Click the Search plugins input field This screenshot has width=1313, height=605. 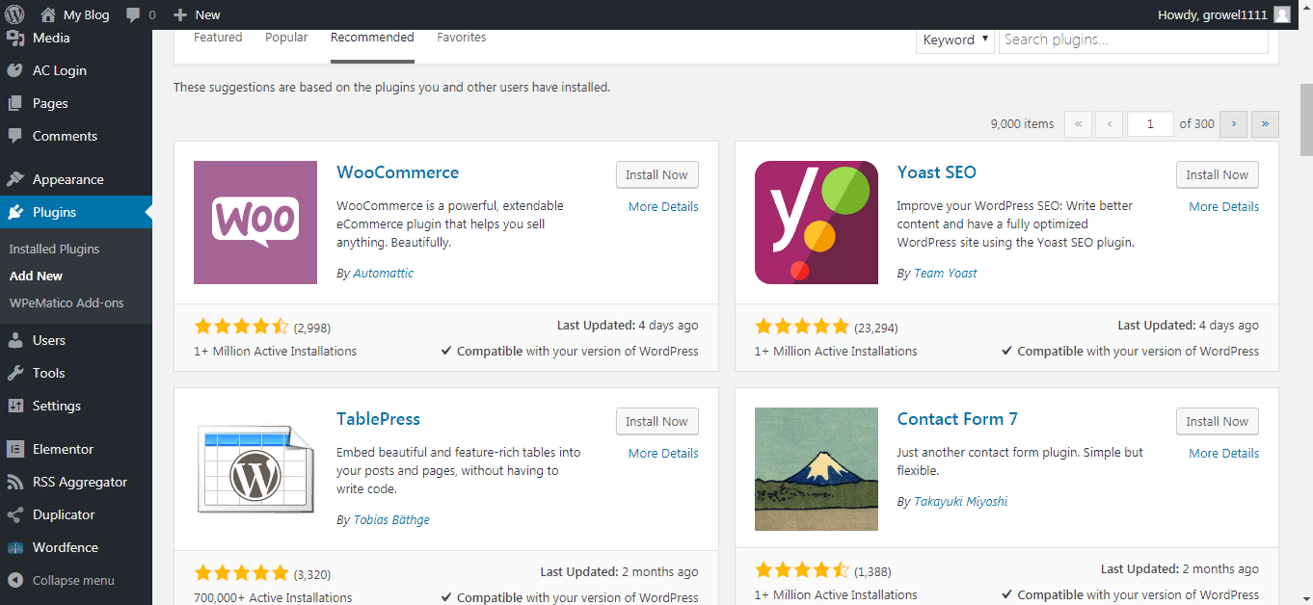[x=1133, y=39]
